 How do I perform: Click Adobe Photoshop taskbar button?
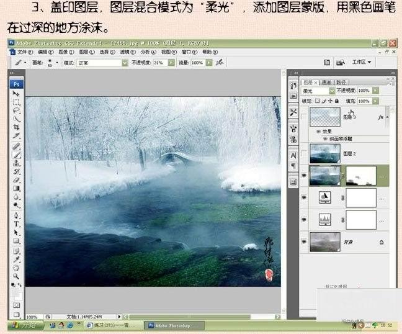click(x=174, y=325)
